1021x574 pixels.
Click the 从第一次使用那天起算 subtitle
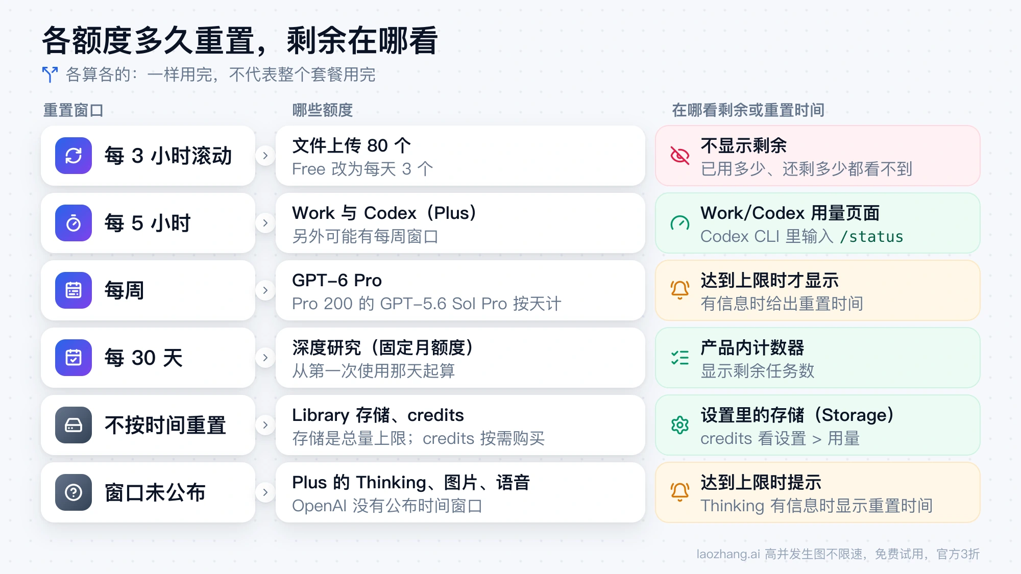click(373, 371)
